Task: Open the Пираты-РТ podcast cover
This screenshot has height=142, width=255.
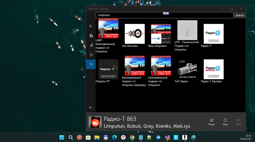Action: pyautogui.click(x=108, y=69)
